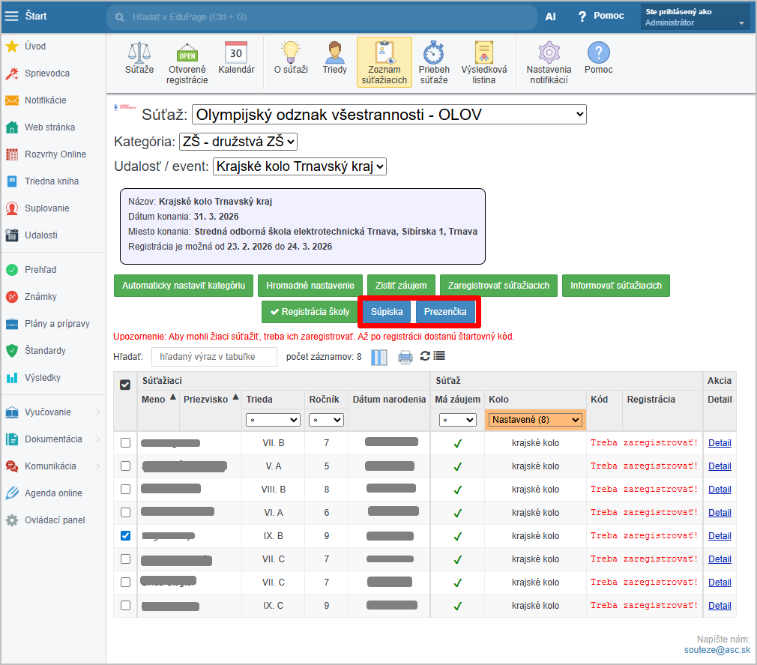Uncheck the checkbox for the IX. B row
Image resolution: width=757 pixels, height=665 pixels.
125,536
